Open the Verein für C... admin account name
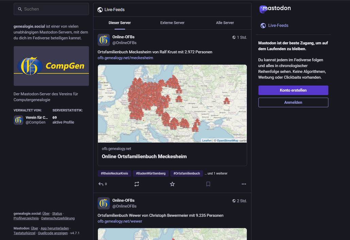The height and width of the screenshot is (240, 350). 37,117
